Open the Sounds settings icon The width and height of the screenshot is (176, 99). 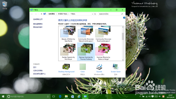[x=99, y=67]
